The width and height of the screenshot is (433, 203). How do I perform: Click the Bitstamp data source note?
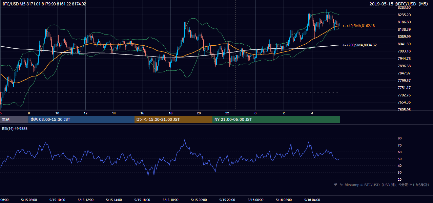(x=382, y=185)
